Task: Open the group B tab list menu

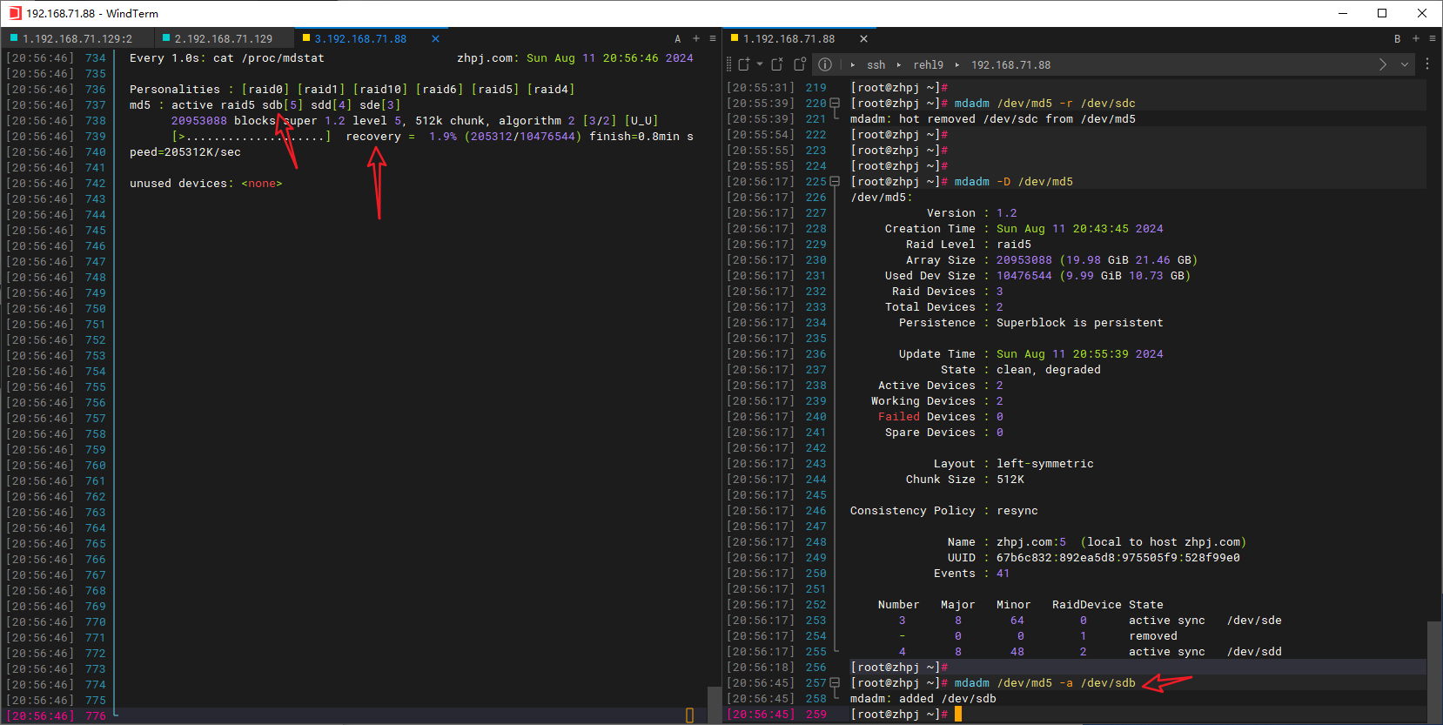Action: (1433, 39)
